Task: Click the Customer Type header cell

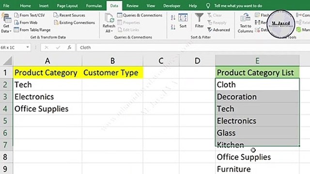Action: (112, 72)
